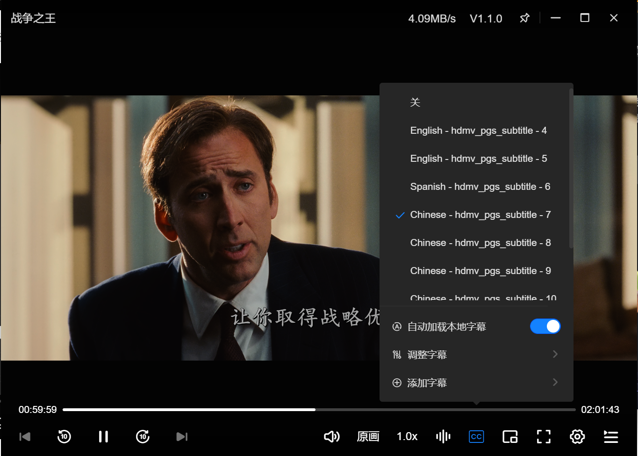Toggle 自动加载本地字幕 switch
Viewport: 638px width, 456px height.
[545, 326]
